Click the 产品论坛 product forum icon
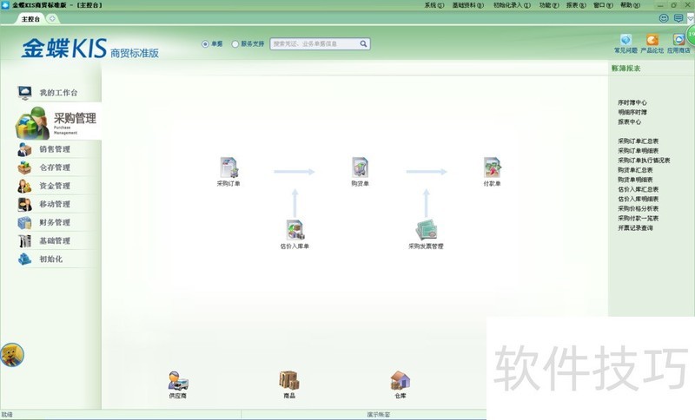The width and height of the screenshot is (695, 420). [652, 40]
